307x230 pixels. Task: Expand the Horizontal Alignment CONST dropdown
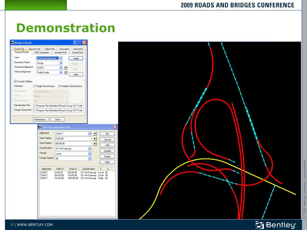[x=61, y=68]
